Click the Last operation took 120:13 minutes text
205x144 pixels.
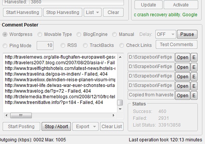point(165,140)
